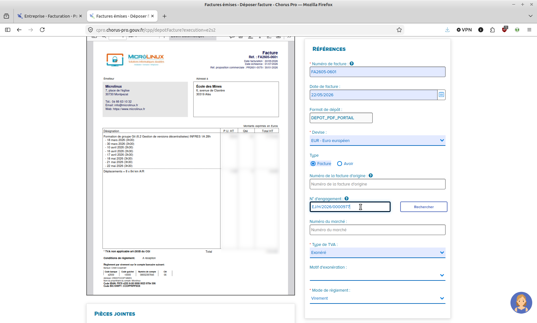Click the Rechercher button for engagement
Viewport: 537px width, 323px height.
[x=424, y=207]
